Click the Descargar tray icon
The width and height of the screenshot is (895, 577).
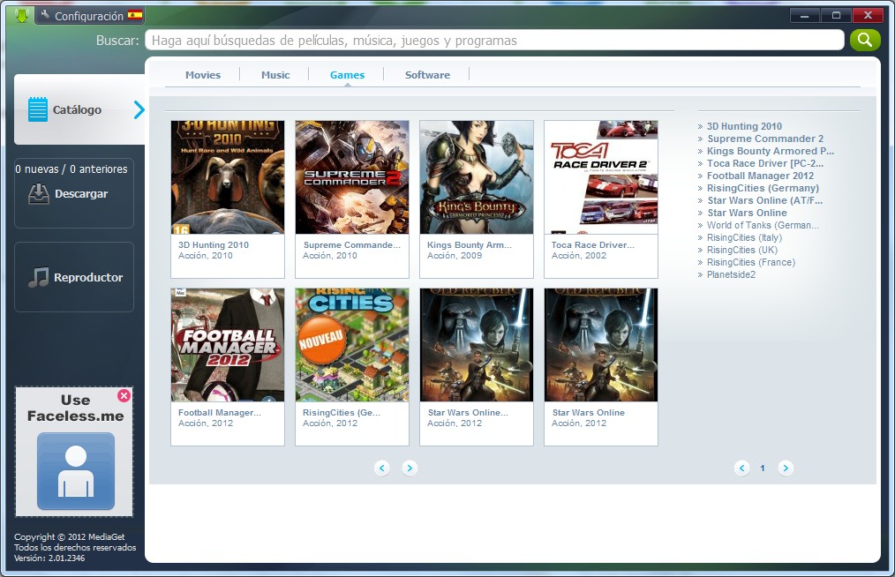coord(38,194)
